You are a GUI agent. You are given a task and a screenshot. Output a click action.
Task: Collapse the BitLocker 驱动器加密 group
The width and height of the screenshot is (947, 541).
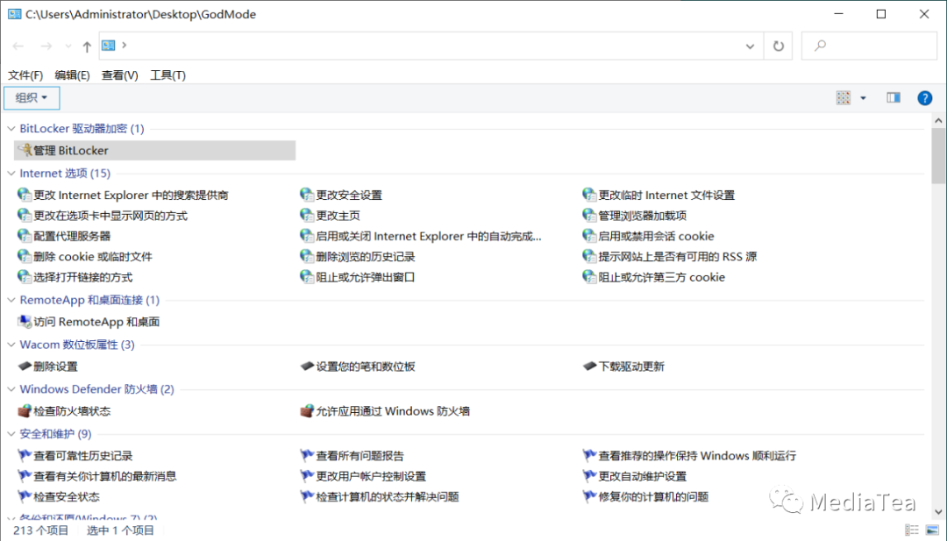[11, 128]
